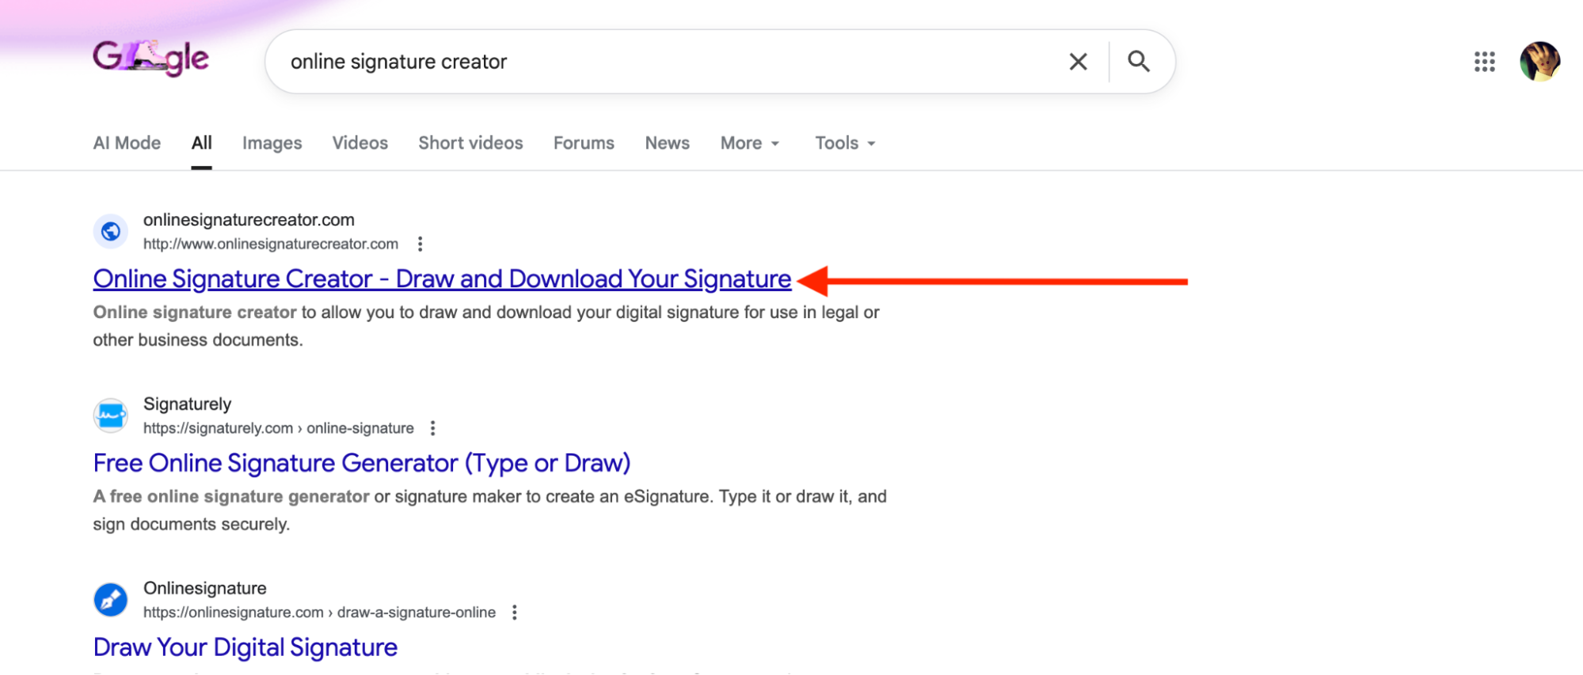Viewport: 1583px width, 675px height.
Task: Click signaturely.com › online-signature URL text
Action: [278, 428]
